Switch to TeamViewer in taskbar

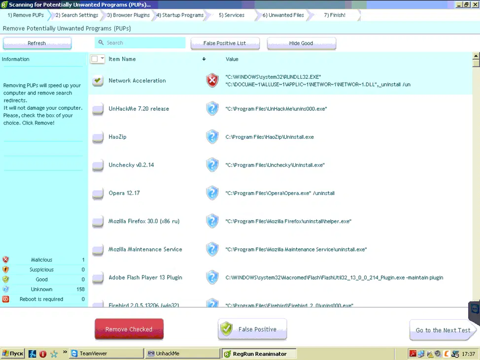[x=106, y=354]
